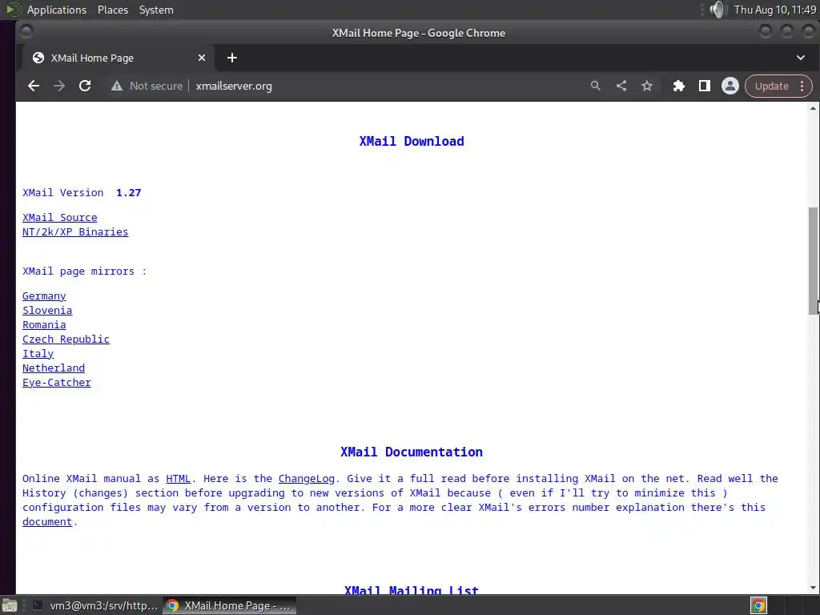Image resolution: width=820 pixels, height=615 pixels.
Task: Click the address bar URL xmailserver.org
Action: (234, 86)
